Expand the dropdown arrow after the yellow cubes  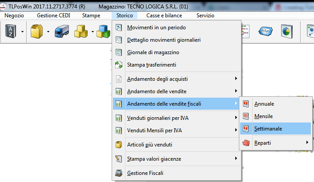pos(92,32)
